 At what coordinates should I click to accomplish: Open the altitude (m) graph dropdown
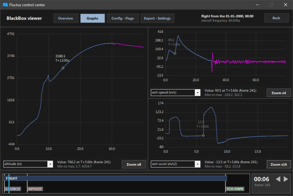pos(50,164)
